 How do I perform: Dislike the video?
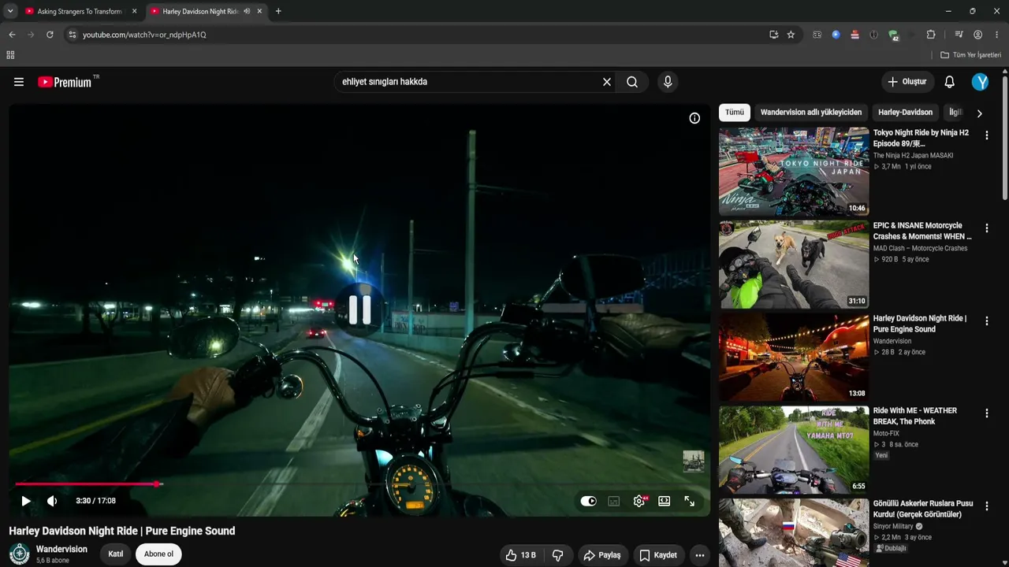[558, 555]
